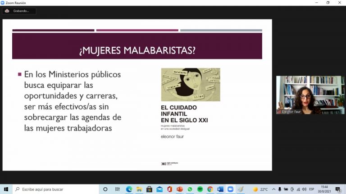
Task: Open File Explorer from taskbar
Action: pos(139,189)
